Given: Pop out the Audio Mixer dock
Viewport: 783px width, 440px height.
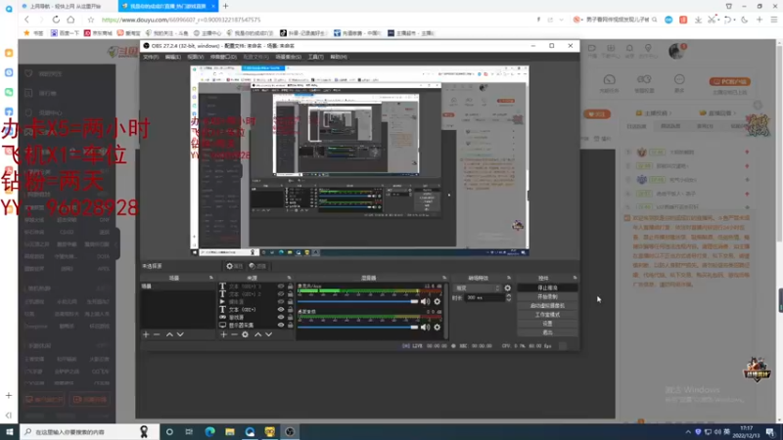Looking at the screenshot, I should coord(444,278).
